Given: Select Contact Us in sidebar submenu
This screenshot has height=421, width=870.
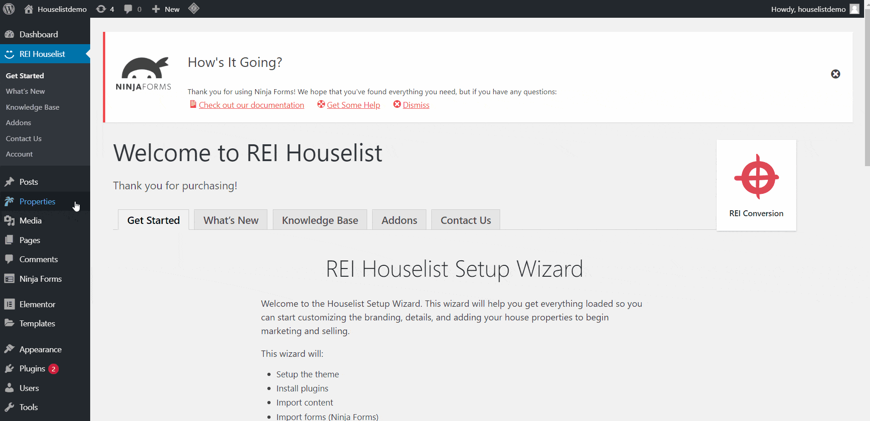Looking at the screenshot, I should (24, 138).
